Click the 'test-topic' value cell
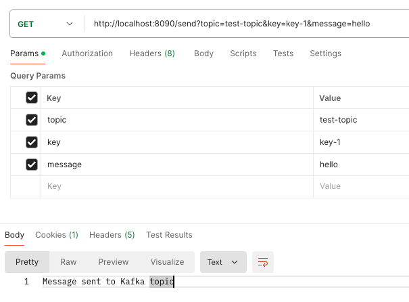Viewport: 409px width, 302px height. [x=361, y=120]
